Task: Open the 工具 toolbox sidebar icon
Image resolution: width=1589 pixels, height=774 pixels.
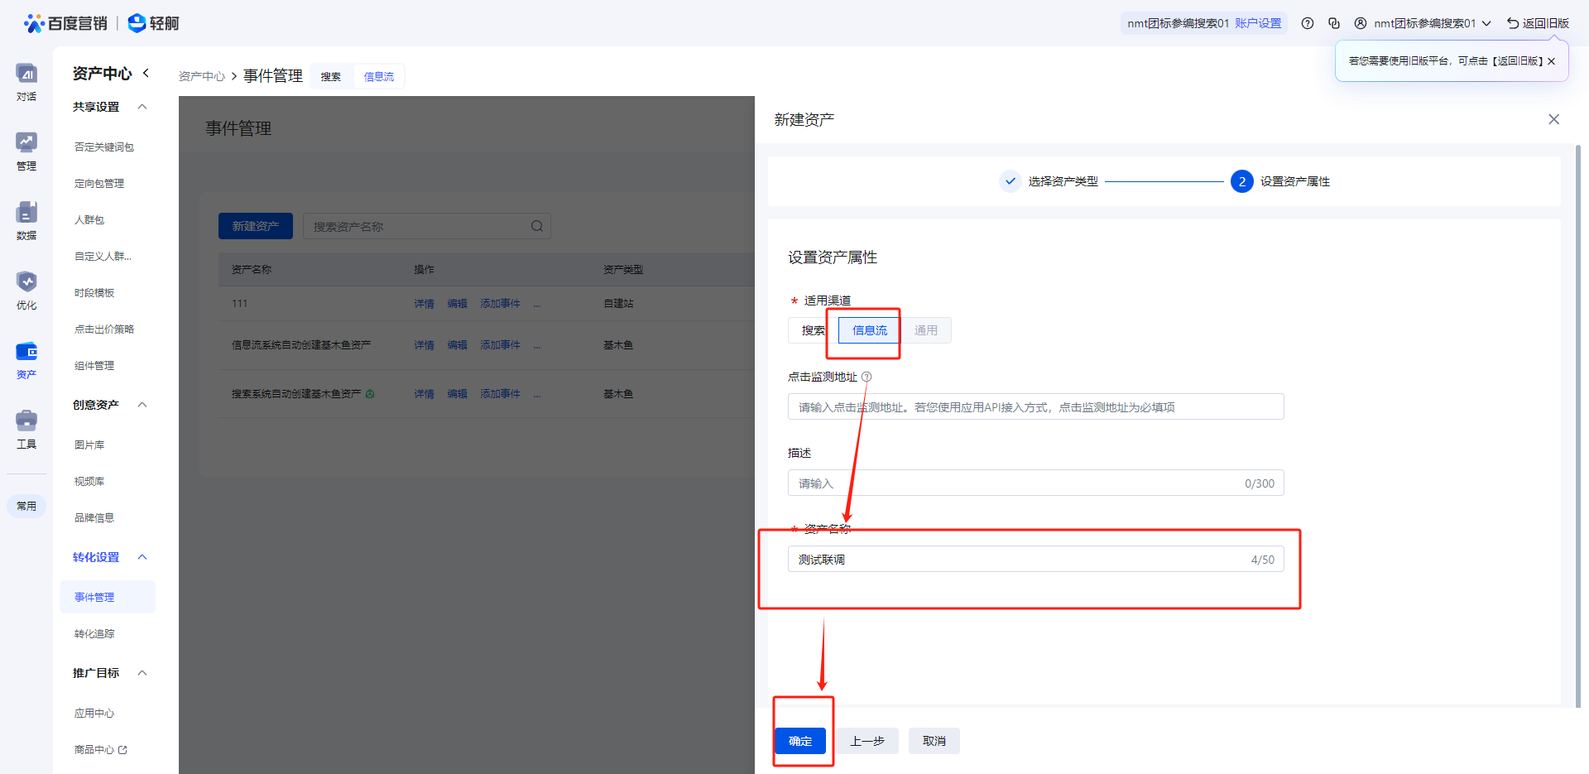Action: 26,422
